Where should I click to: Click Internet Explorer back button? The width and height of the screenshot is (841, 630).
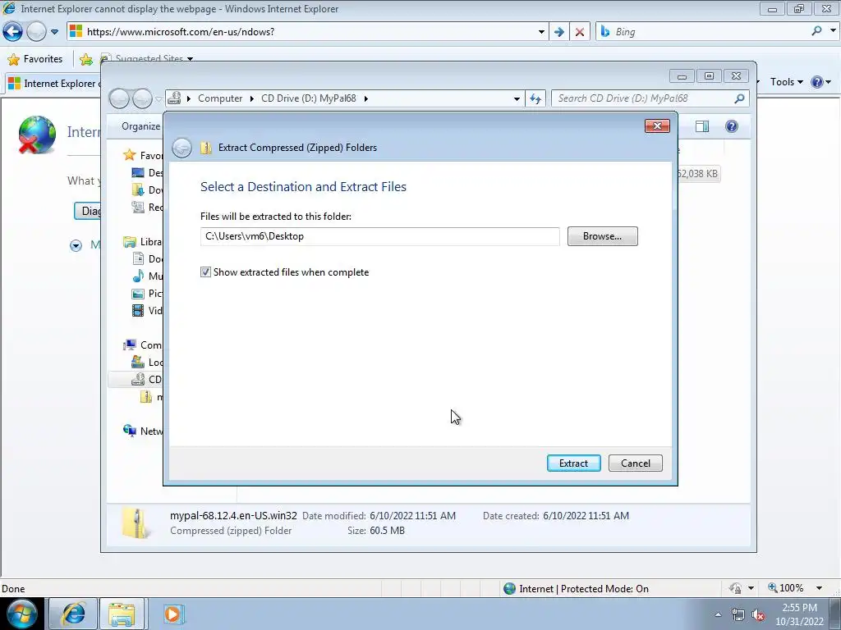click(x=13, y=32)
